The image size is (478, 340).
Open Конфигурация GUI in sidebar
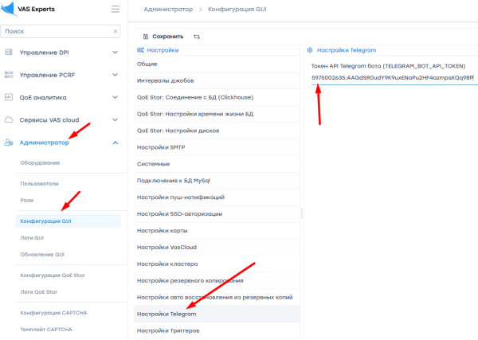pyautogui.click(x=45, y=221)
